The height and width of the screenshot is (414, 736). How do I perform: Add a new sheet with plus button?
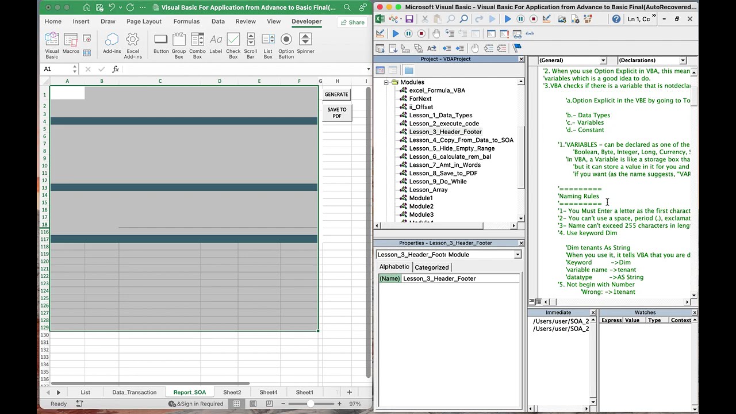(x=349, y=392)
